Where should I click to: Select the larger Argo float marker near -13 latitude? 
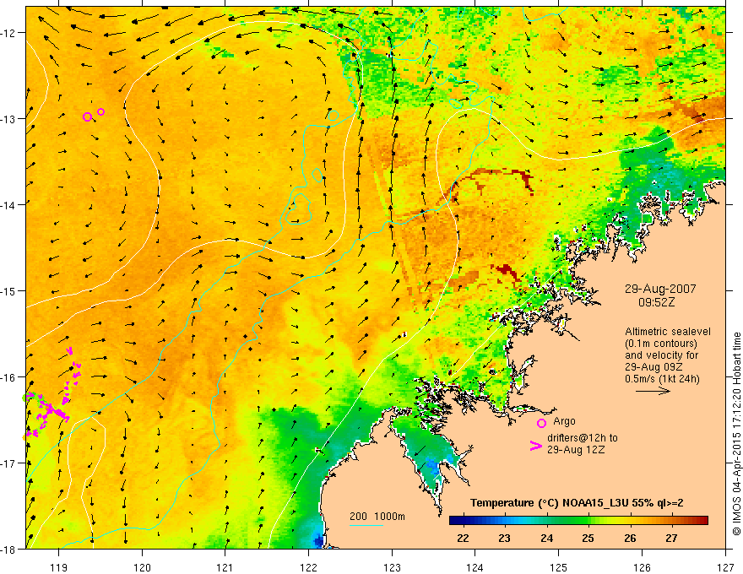(x=87, y=116)
